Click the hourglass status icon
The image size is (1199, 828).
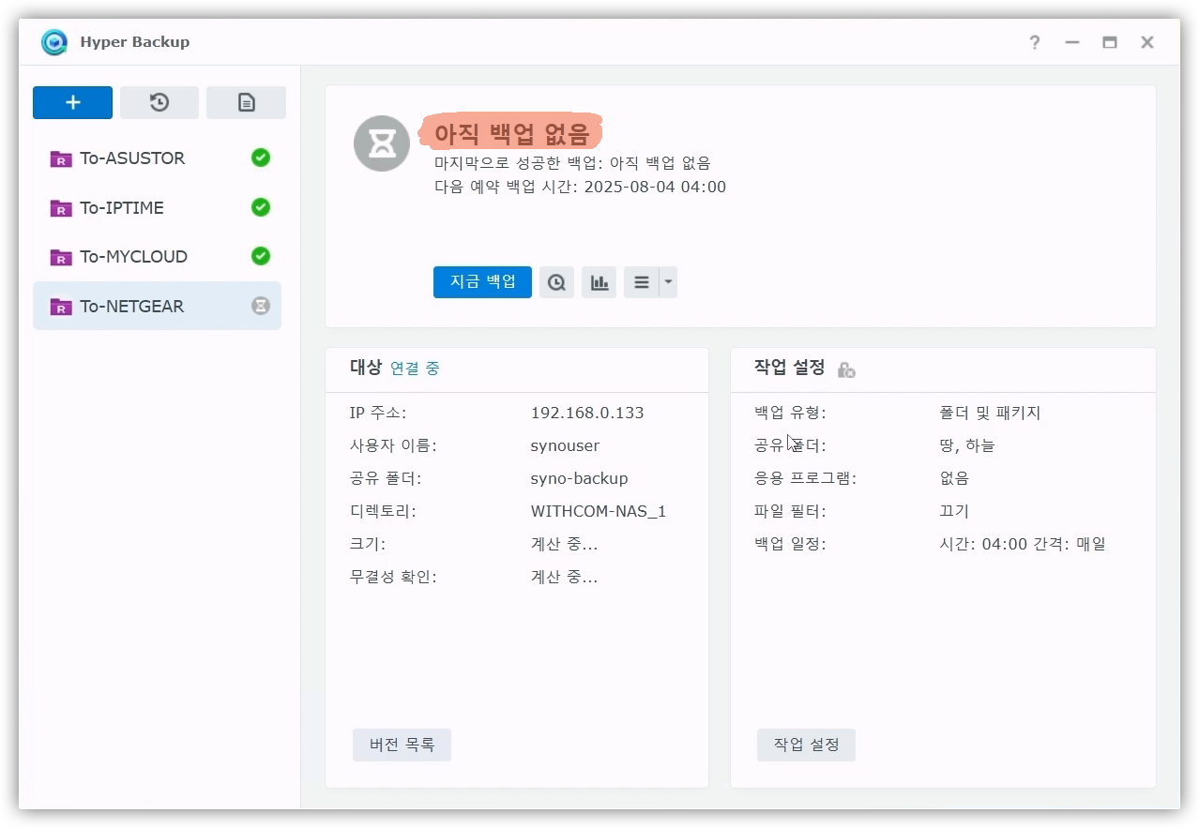[381, 143]
